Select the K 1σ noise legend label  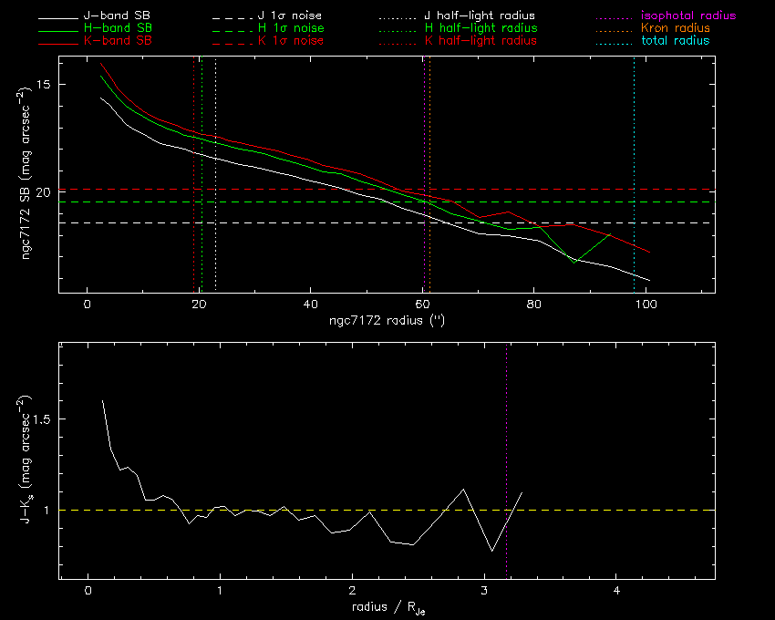(289, 41)
